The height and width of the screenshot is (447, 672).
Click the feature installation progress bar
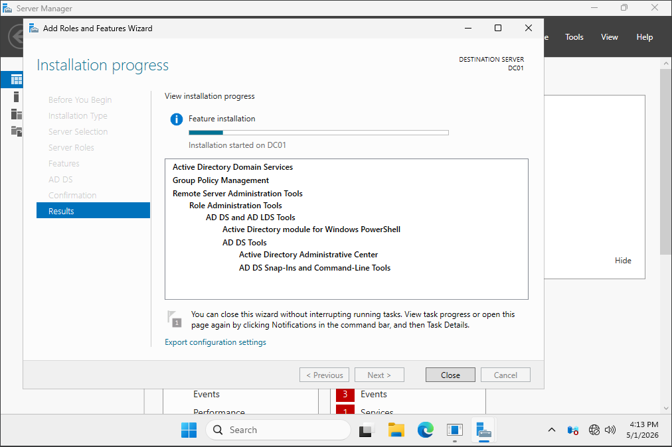pos(319,133)
